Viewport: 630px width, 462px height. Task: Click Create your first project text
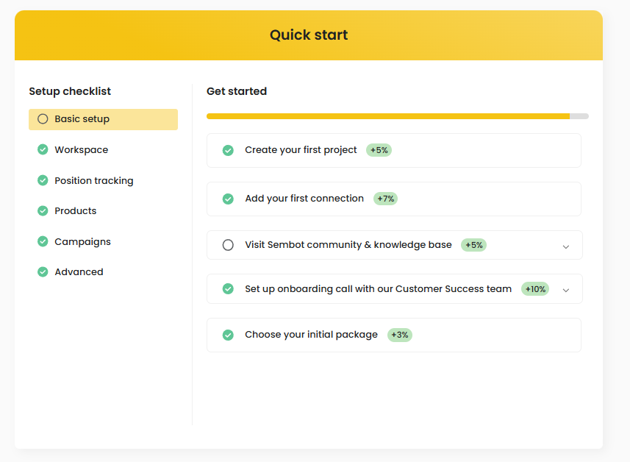[x=301, y=150]
